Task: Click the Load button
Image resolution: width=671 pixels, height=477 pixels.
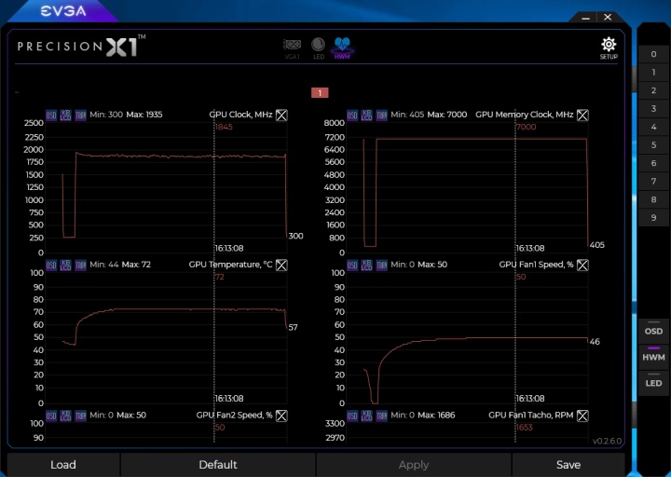Action: click(x=63, y=465)
